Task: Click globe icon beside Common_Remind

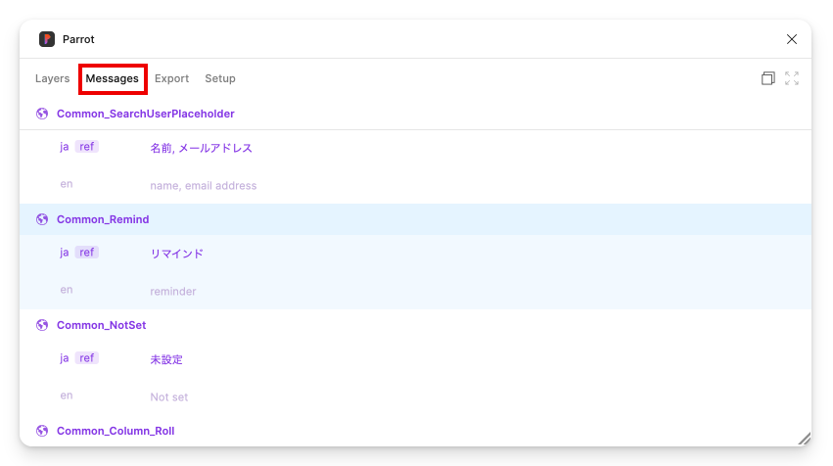Action: (x=42, y=219)
